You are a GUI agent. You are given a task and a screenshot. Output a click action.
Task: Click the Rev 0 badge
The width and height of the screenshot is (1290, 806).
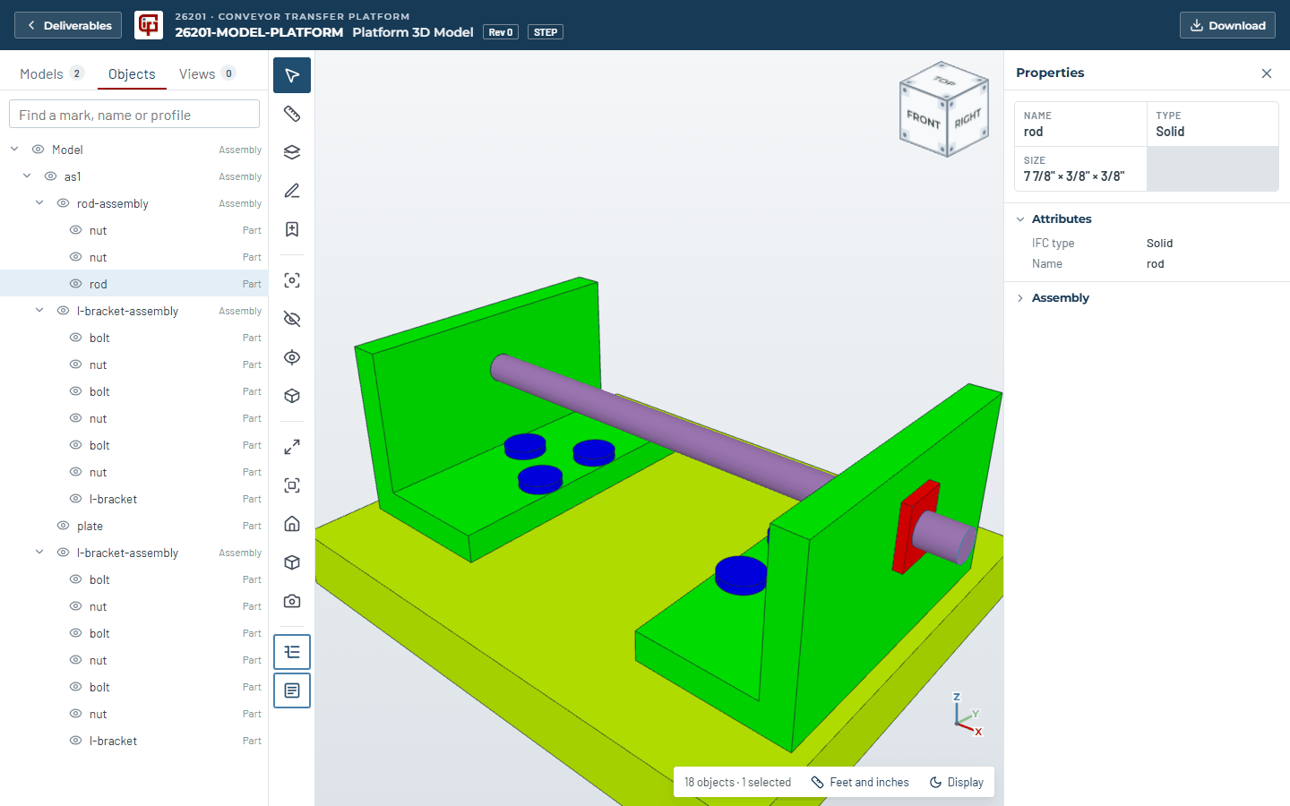[x=501, y=32]
